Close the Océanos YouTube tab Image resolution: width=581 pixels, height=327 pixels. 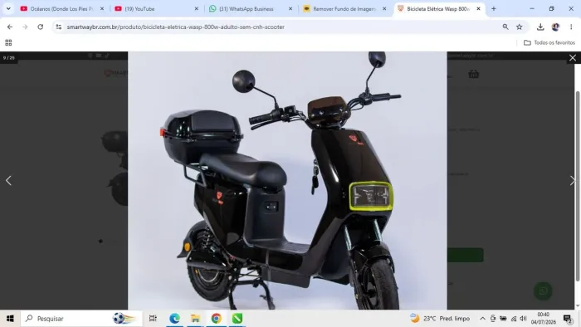102,8
